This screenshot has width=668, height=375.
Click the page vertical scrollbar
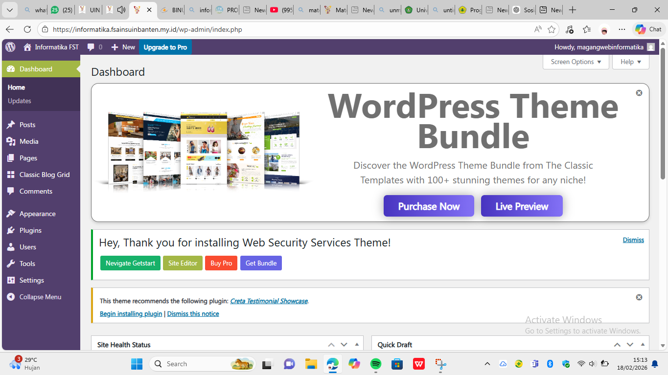(663, 113)
